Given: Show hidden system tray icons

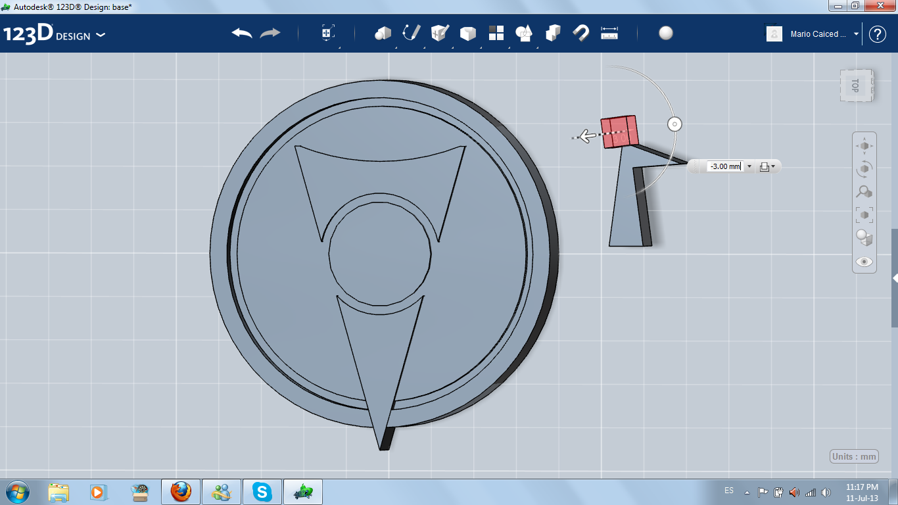Looking at the screenshot, I should point(747,492).
